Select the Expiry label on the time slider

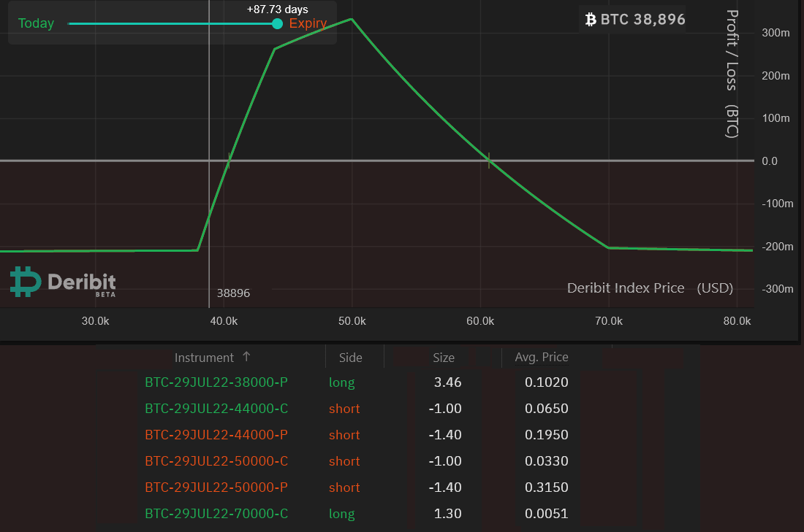point(307,23)
